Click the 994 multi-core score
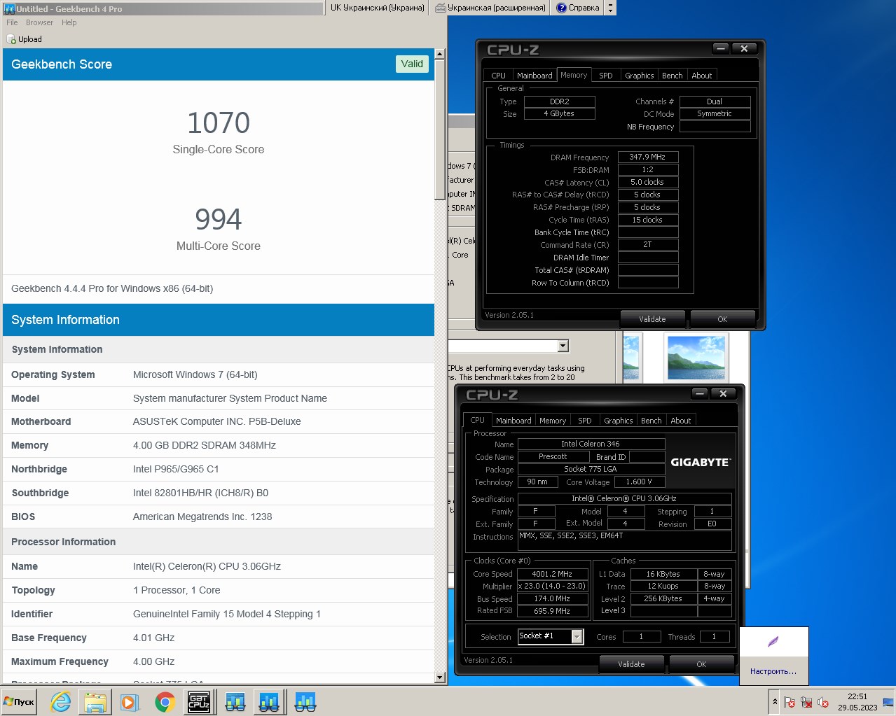This screenshot has height=716, width=896. click(x=219, y=219)
